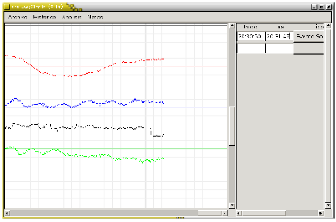Click the chart's vertical scrollbar up arrow
Viewport: 336px width, 222px height.
pos(232,26)
